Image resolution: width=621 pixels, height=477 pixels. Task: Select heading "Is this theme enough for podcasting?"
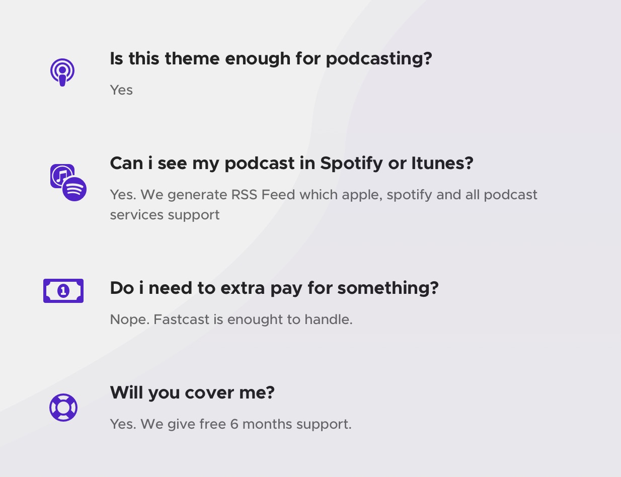(271, 58)
